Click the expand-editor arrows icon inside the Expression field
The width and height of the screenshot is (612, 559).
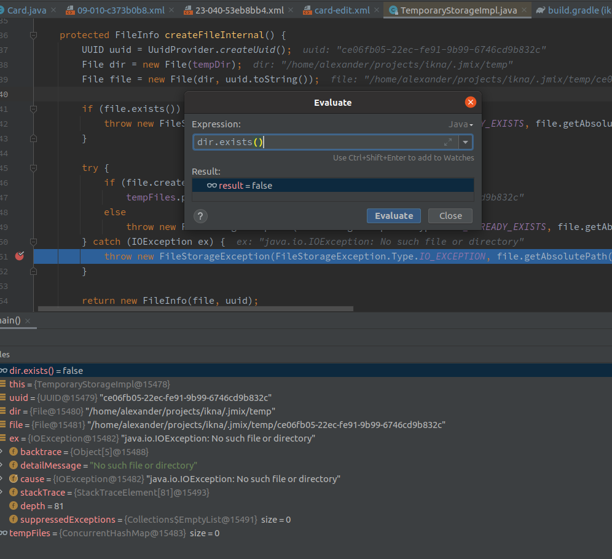447,142
